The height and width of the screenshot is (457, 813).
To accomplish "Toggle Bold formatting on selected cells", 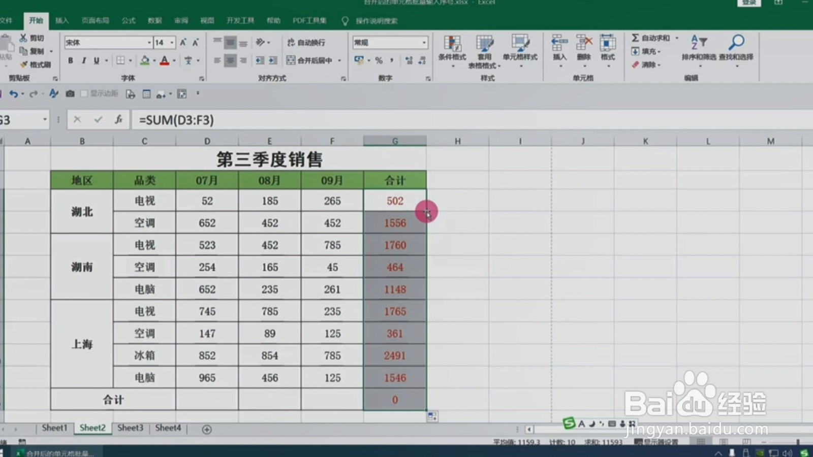I will (x=70, y=60).
